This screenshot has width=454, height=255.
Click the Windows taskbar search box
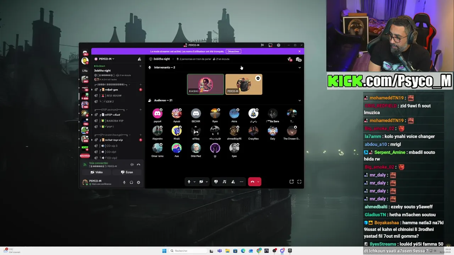[188, 251]
